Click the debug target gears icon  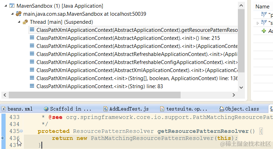click(19, 14)
